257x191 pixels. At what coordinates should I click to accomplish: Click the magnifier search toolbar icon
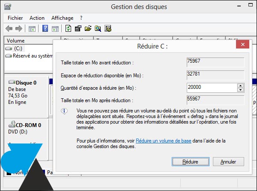click(x=98, y=29)
